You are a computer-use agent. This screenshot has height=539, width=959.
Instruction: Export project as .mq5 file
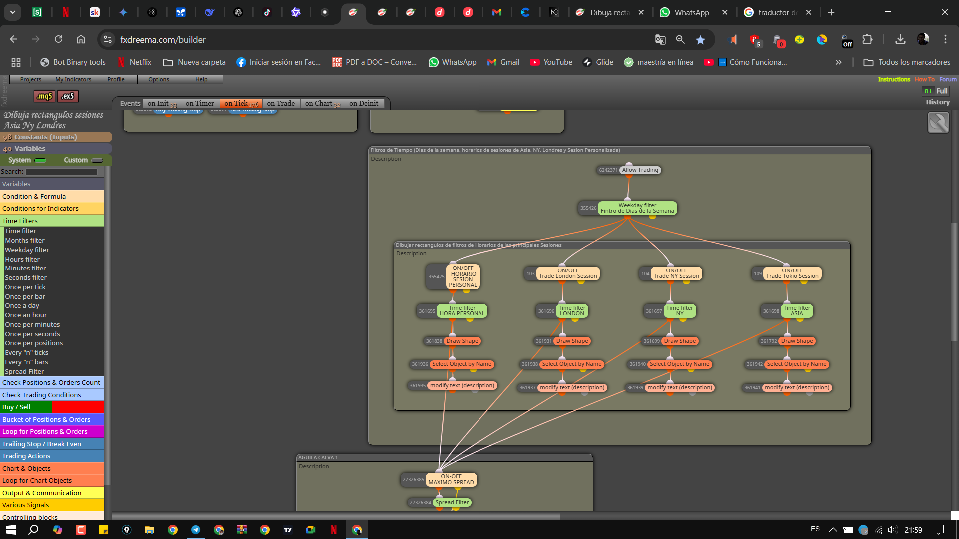[44, 96]
